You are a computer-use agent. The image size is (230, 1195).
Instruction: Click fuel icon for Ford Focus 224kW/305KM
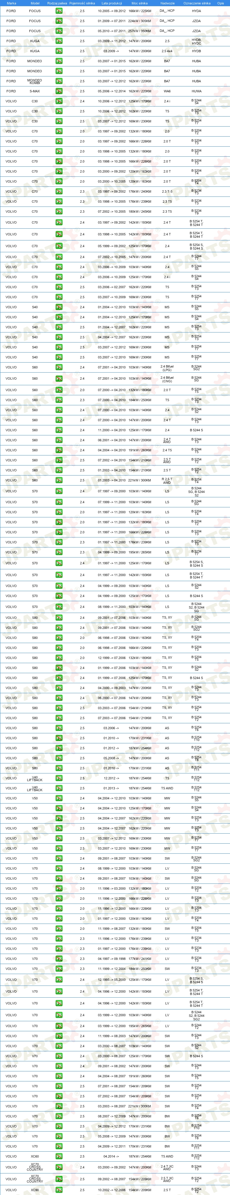[59, 21]
